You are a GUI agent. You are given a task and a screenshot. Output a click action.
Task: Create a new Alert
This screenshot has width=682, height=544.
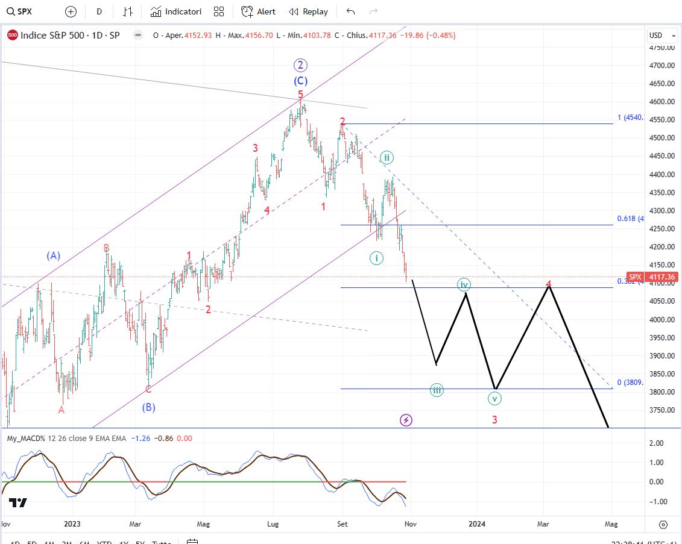(x=258, y=11)
